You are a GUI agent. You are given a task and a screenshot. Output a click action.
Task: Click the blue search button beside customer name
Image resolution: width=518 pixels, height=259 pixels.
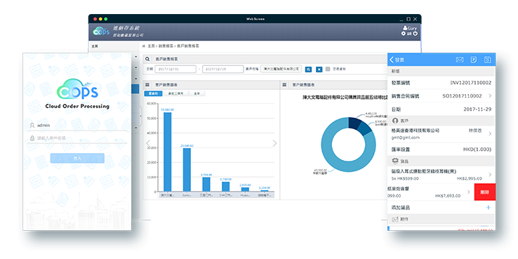coord(308,69)
